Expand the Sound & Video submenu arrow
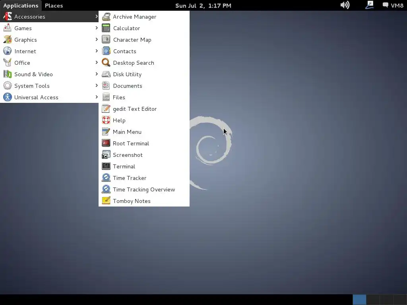This screenshot has height=305, width=407. 97,74
